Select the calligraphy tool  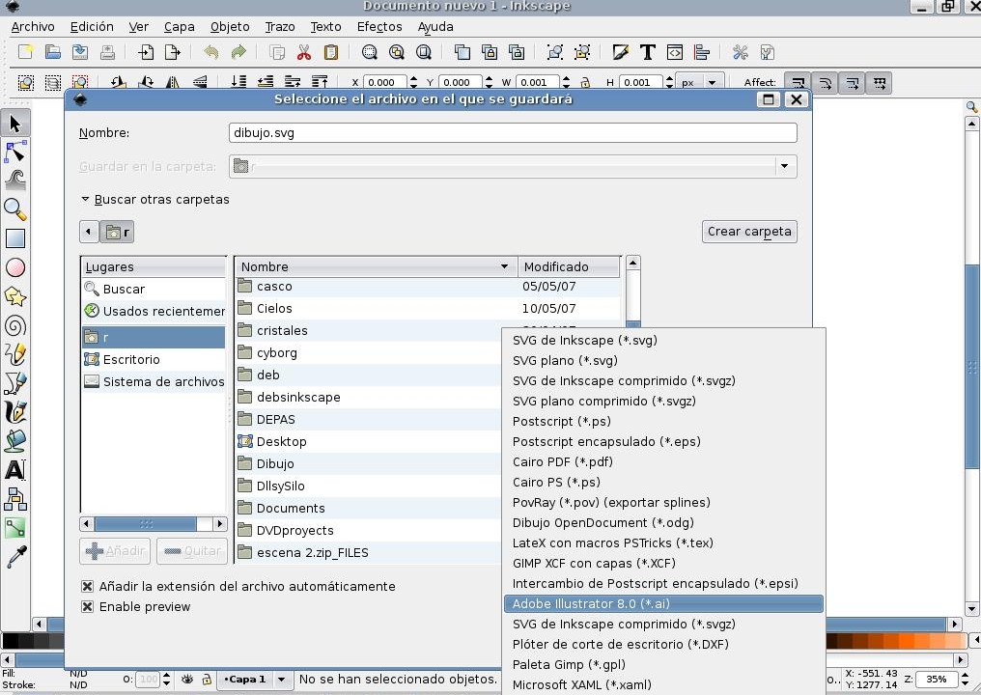[15, 412]
